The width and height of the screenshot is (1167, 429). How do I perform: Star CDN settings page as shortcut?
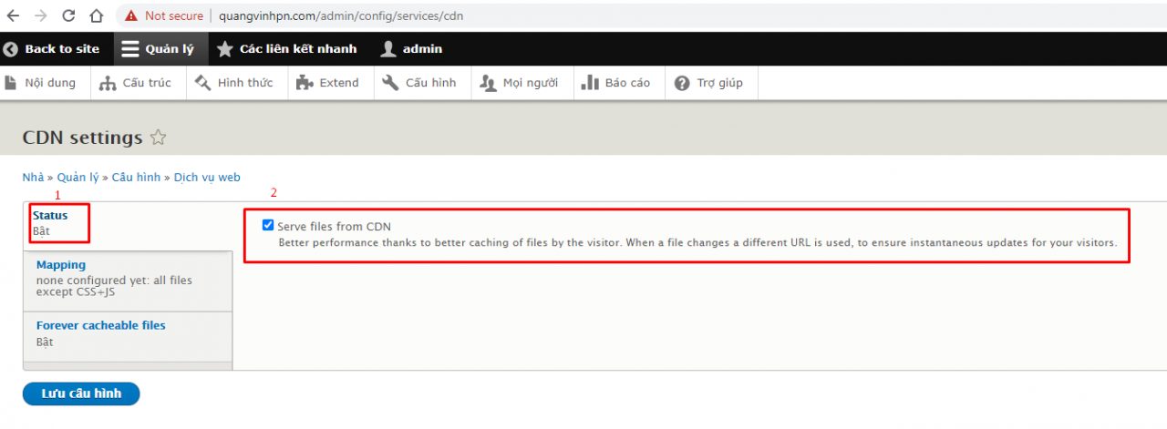click(158, 138)
